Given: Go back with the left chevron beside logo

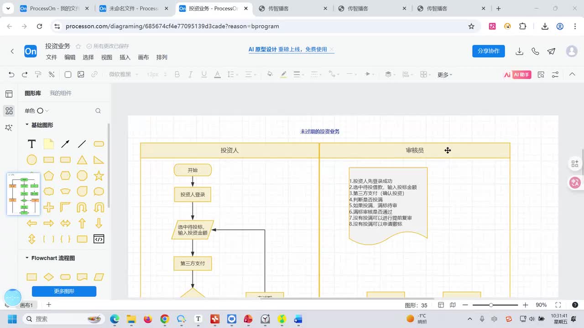Looking at the screenshot, I should (12, 51).
